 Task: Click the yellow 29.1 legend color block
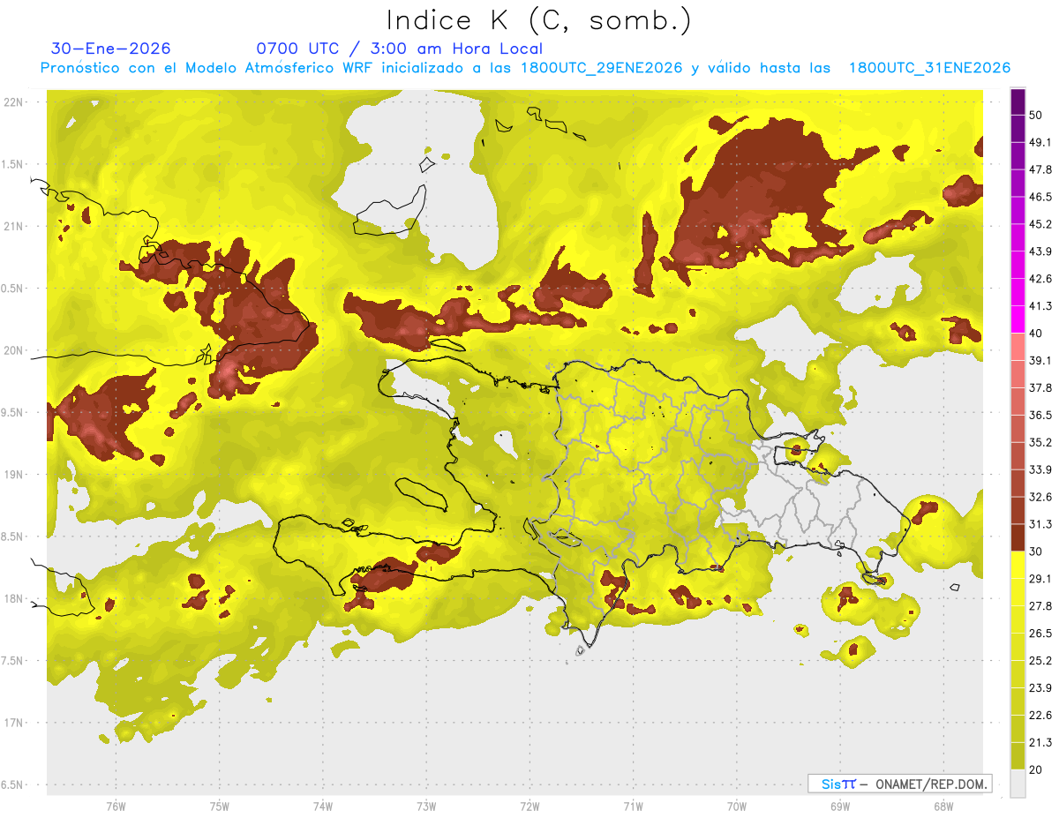(1018, 565)
